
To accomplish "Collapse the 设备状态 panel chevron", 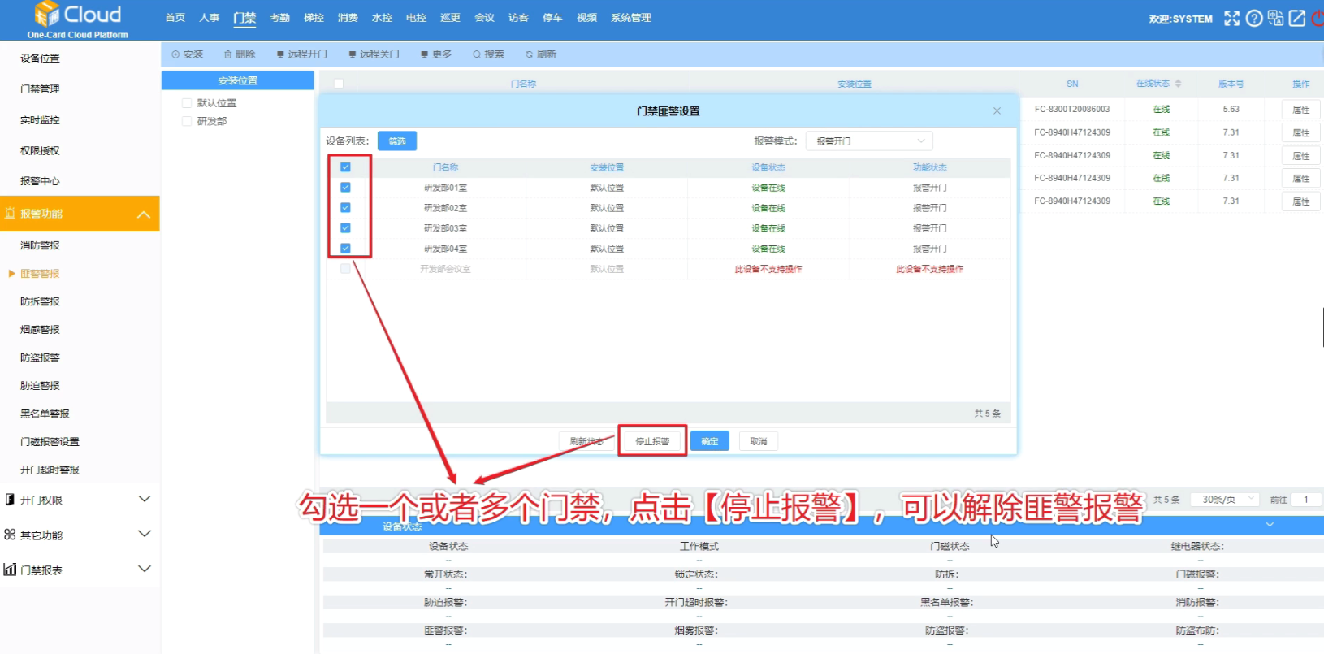I will pyautogui.click(x=1270, y=525).
